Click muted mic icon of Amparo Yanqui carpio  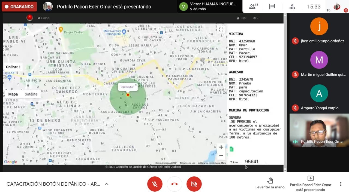click(295, 108)
